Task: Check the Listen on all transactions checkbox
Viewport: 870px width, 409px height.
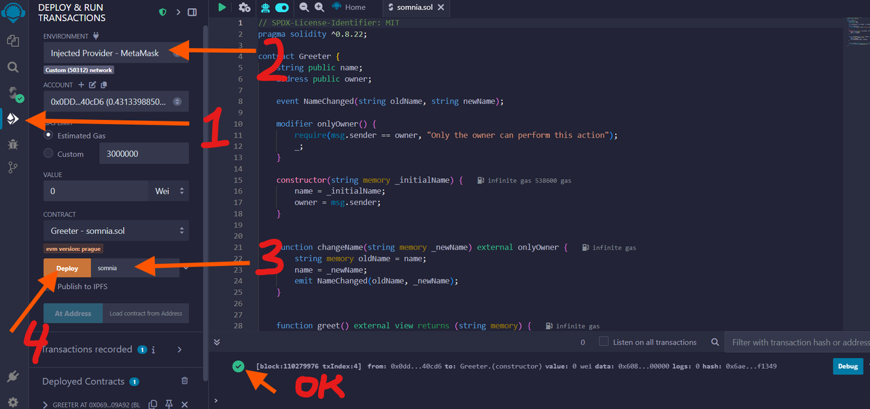Action: (x=604, y=342)
